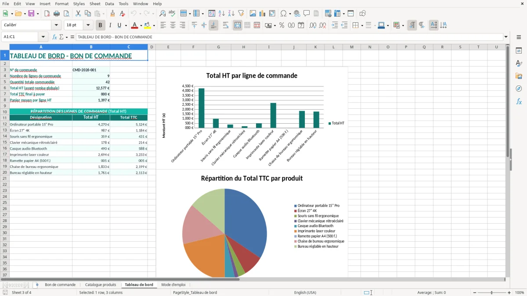Click the zoom in plus button
This screenshot has width=527, height=296.
509,292
